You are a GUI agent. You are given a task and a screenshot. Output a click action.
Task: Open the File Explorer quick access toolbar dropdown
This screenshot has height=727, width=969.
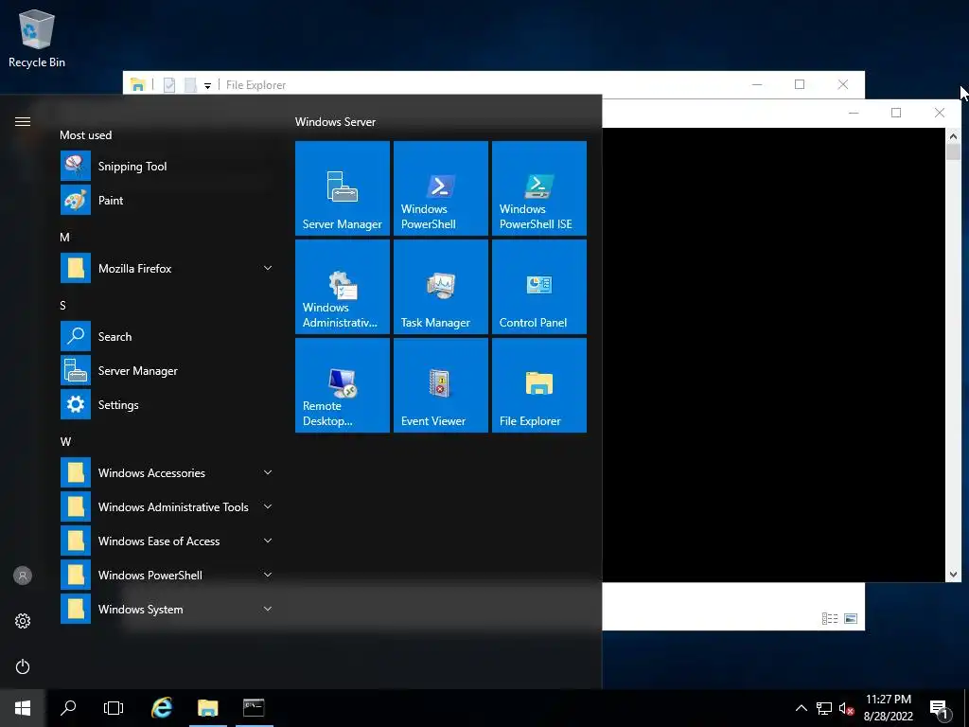click(207, 86)
